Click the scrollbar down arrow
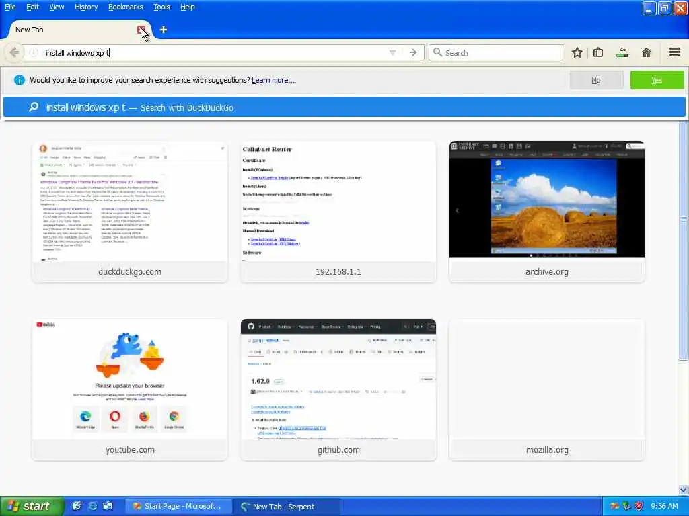689x516 pixels. point(684,490)
